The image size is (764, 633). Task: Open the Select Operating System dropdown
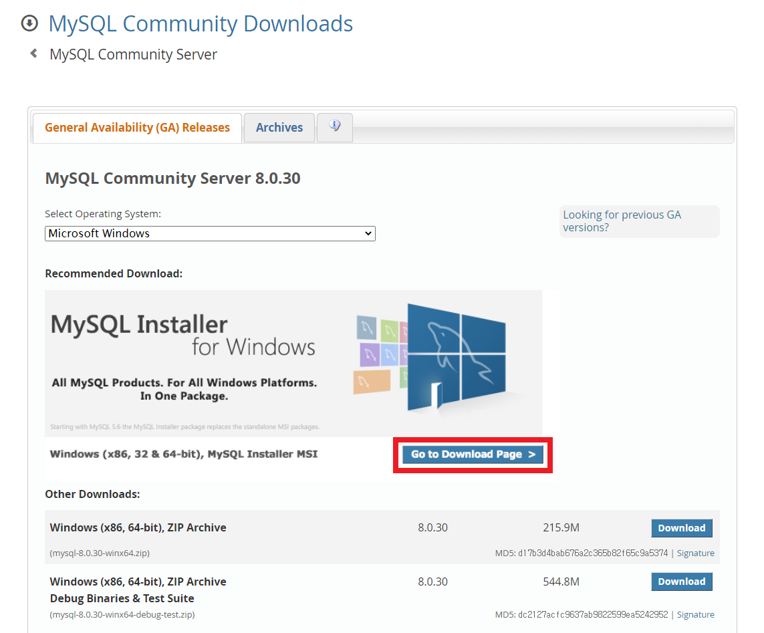210,233
